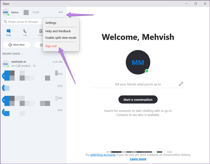210x164 pixels.
Task: Click Mehvis profile name in header
Action: point(15,13)
